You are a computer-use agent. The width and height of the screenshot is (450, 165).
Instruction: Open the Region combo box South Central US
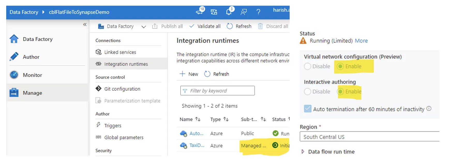point(370,137)
